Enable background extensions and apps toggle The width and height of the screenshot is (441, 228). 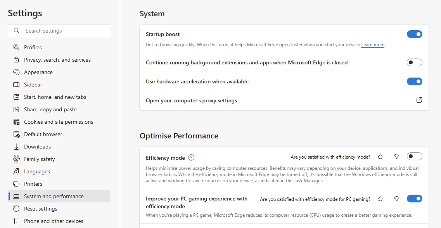pyautogui.click(x=414, y=62)
